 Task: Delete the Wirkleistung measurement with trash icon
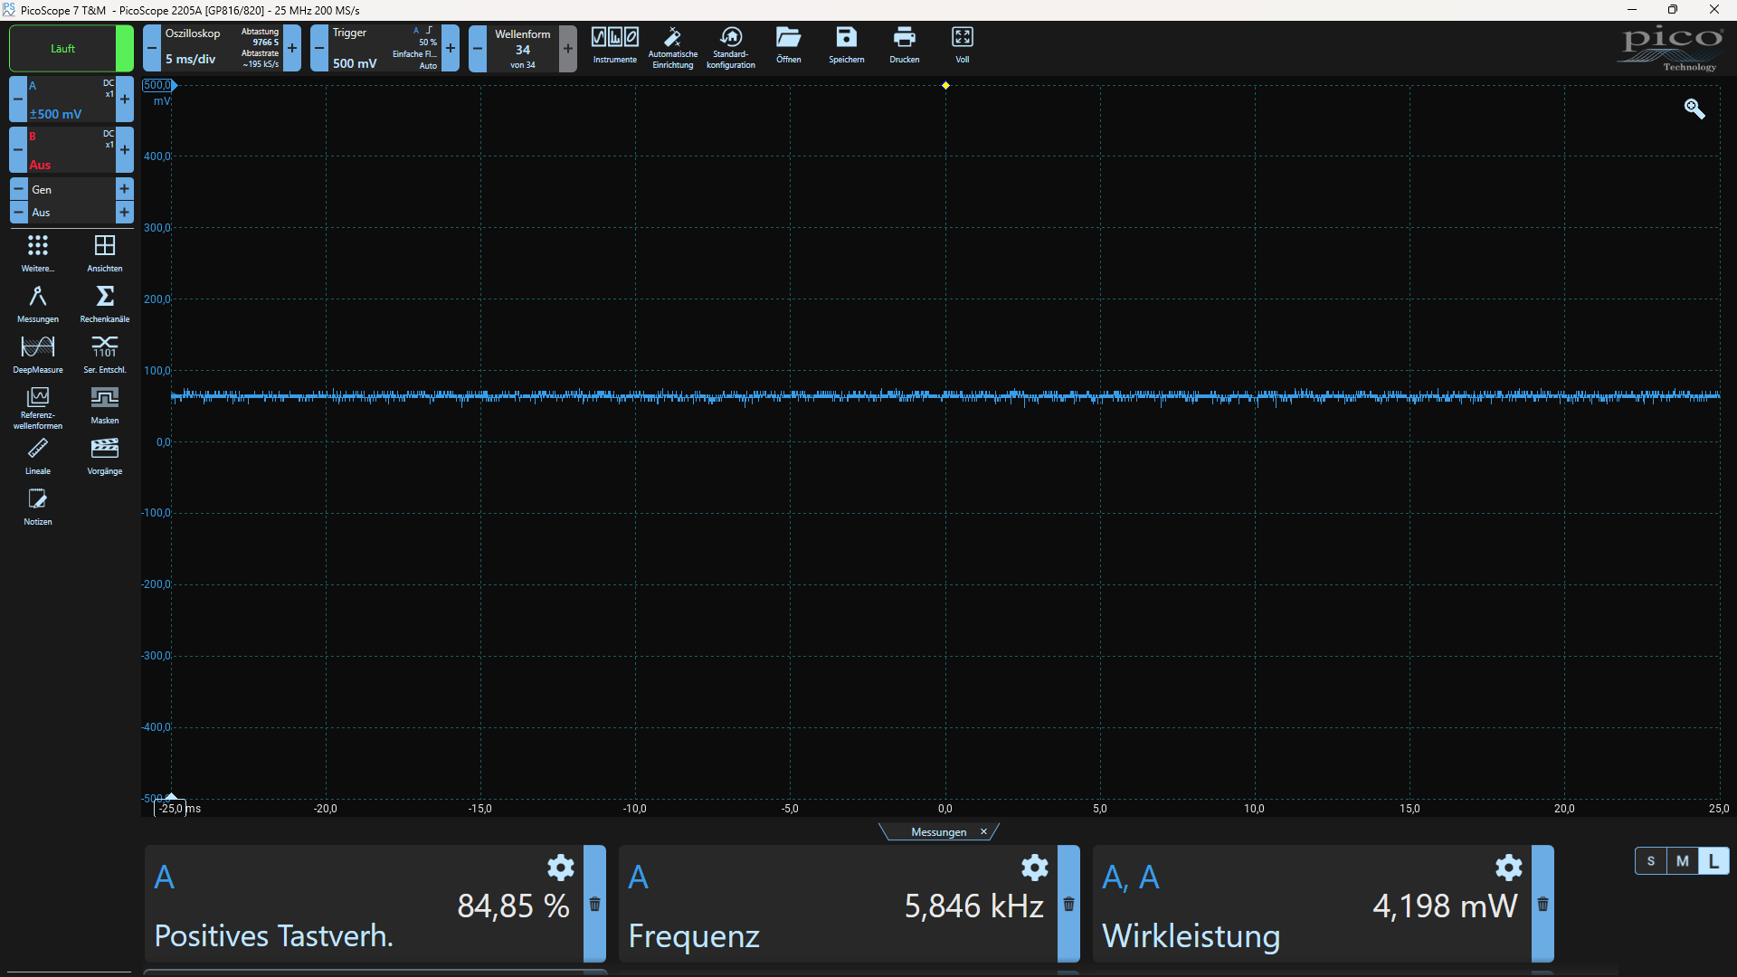click(x=1542, y=904)
